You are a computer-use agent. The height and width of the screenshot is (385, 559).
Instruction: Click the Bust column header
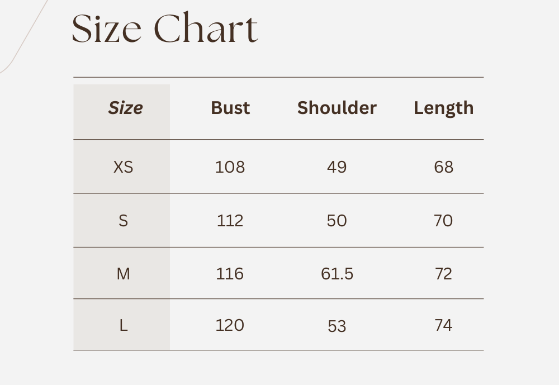click(x=230, y=108)
